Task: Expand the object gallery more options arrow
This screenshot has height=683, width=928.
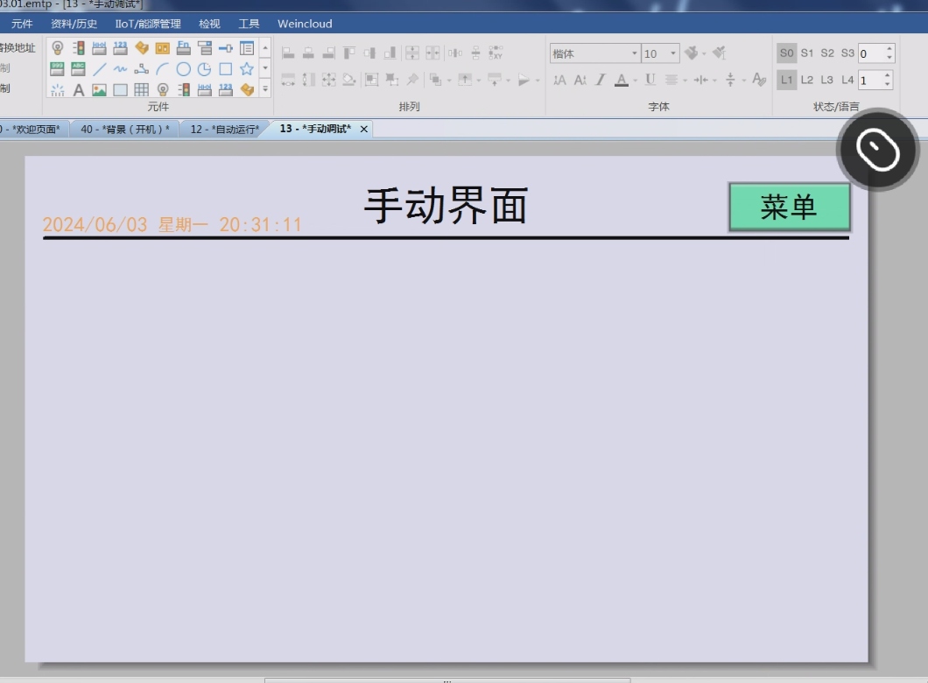Action: click(x=265, y=88)
